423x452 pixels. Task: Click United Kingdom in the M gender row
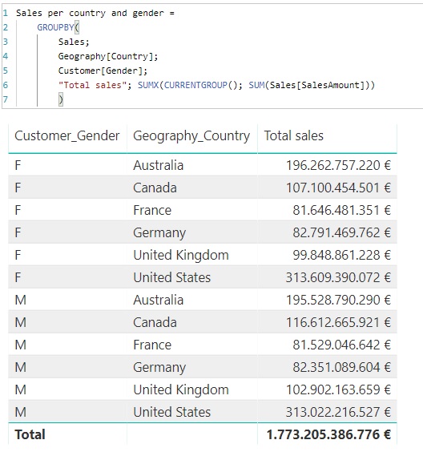(x=181, y=390)
